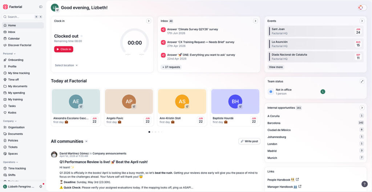
Task: Open Clock in card arrow
Action: point(149,21)
